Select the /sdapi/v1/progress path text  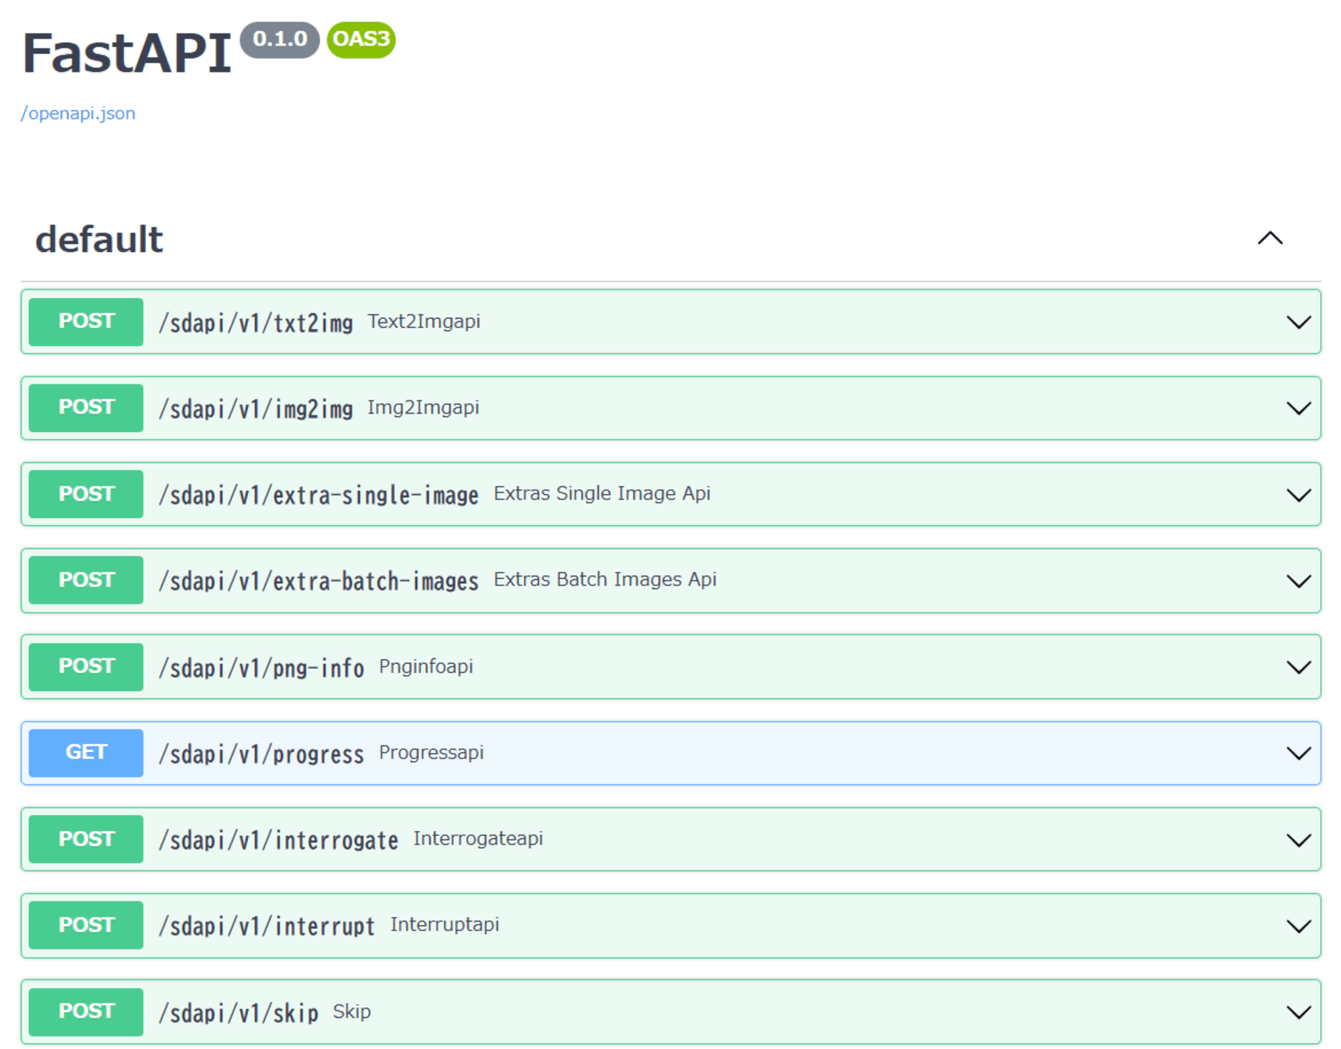click(x=261, y=754)
